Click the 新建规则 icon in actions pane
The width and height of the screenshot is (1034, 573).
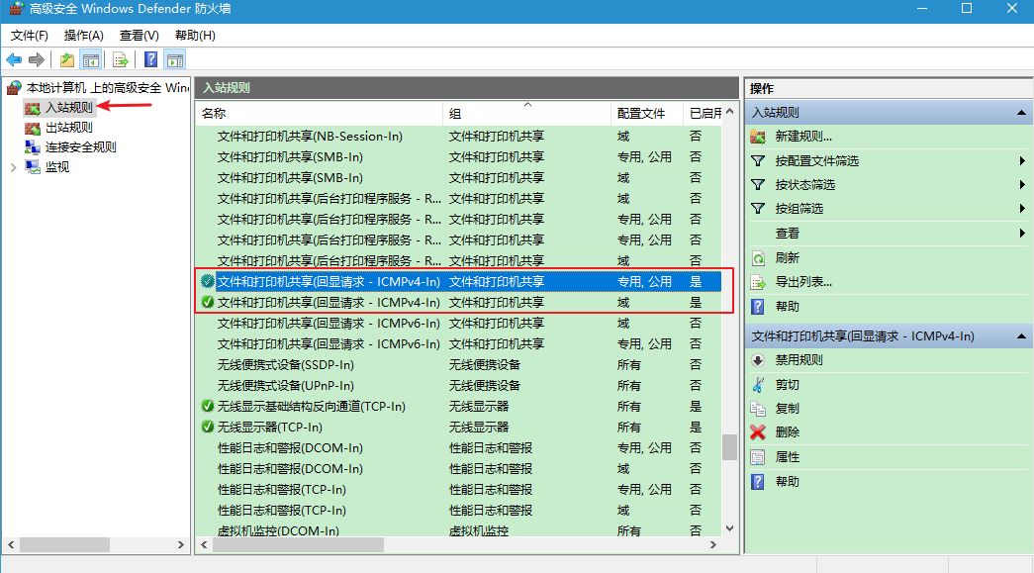pyautogui.click(x=758, y=137)
